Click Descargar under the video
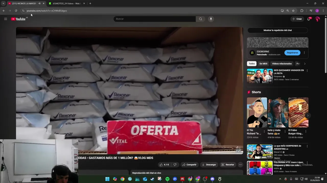Viewport: 327px width, 183px height. pyautogui.click(x=209, y=165)
